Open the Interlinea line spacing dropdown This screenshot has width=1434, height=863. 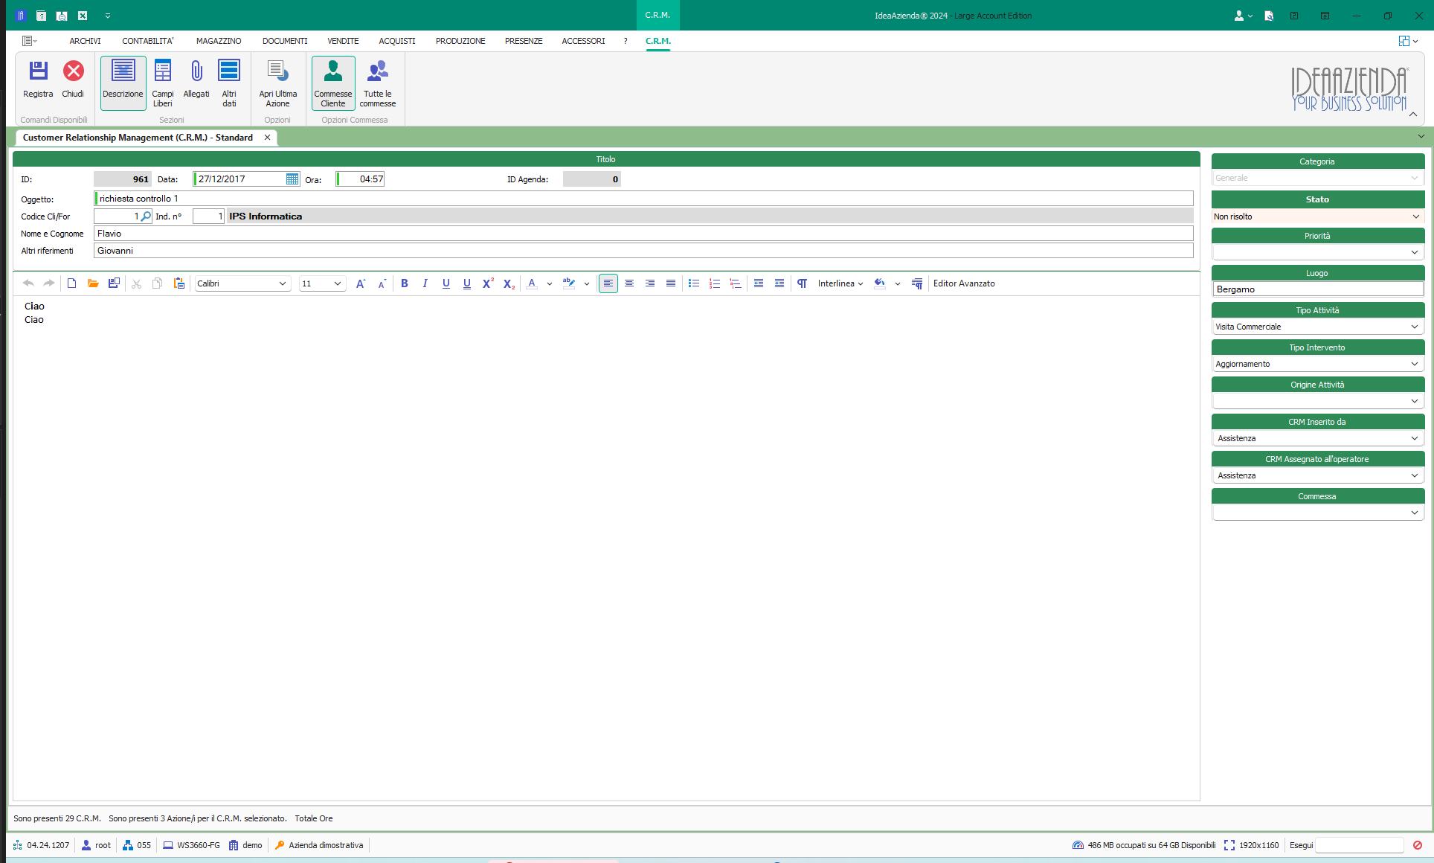[x=840, y=283]
